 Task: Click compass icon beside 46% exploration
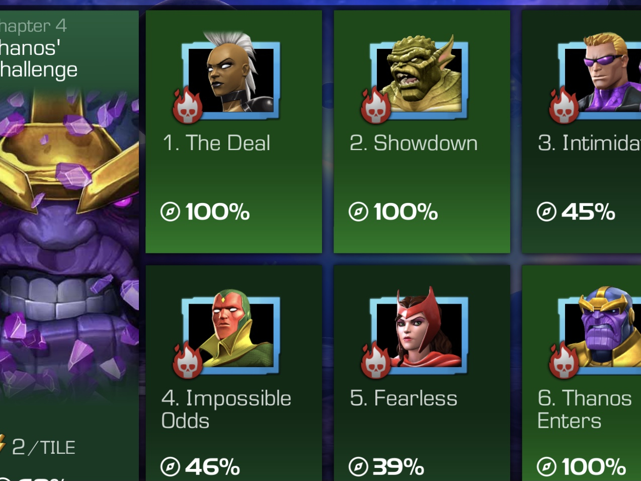tap(170, 467)
